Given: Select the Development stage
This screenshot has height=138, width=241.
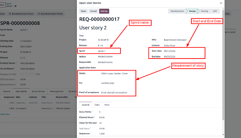Looking at the screenshot, I should [x=177, y=11].
